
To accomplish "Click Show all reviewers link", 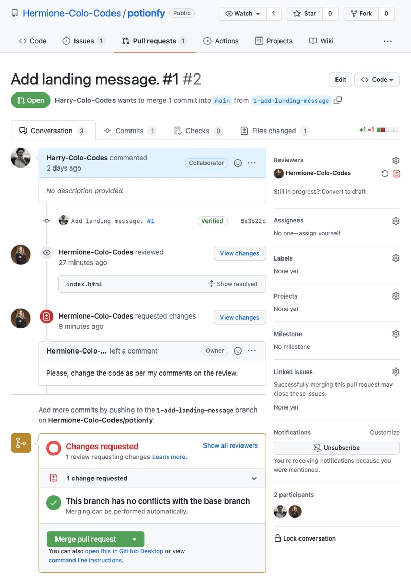I will (230, 445).
